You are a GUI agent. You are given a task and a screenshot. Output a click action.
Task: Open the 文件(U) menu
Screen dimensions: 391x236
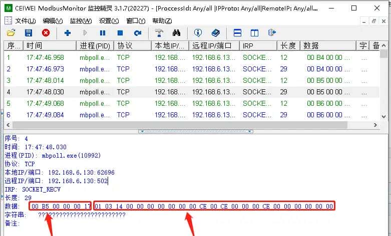pos(26,21)
